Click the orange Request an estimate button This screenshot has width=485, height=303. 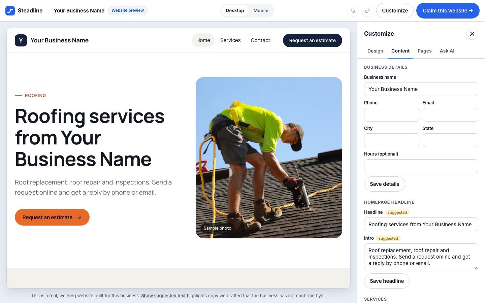tap(52, 217)
